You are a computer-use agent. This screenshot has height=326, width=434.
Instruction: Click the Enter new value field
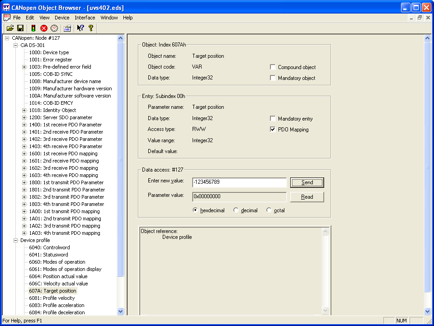coord(239,183)
